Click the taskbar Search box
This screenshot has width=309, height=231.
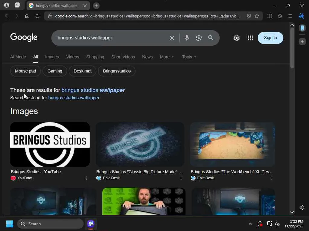click(50, 224)
